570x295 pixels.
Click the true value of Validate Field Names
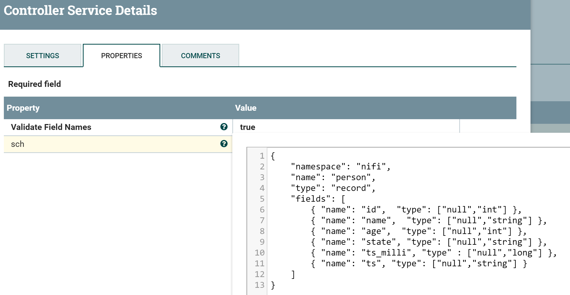(247, 127)
